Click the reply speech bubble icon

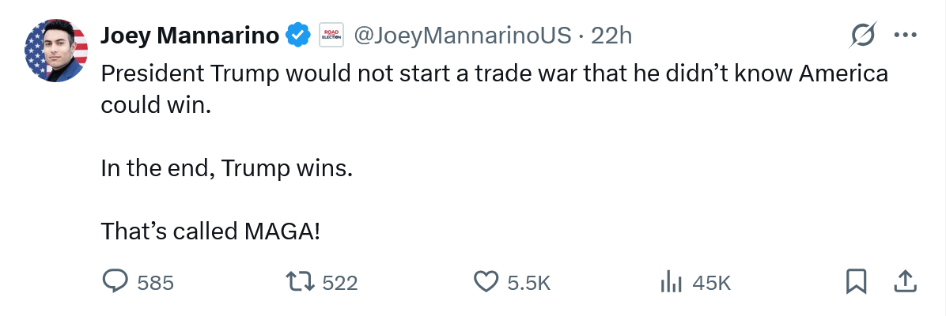117,282
